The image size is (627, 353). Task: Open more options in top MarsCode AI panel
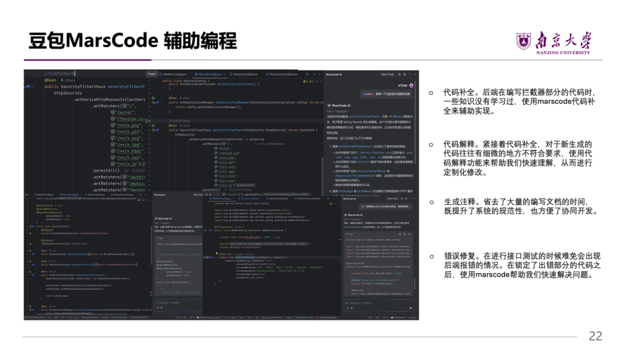(x=410, y=74)
